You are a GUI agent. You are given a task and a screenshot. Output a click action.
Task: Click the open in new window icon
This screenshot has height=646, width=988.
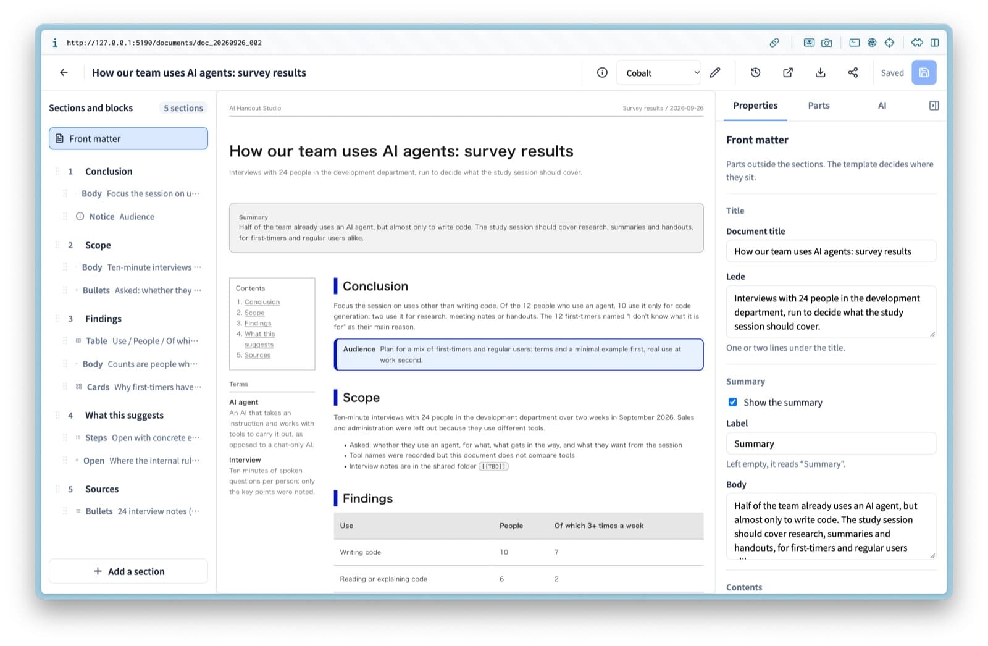click(x=788, y=73)
